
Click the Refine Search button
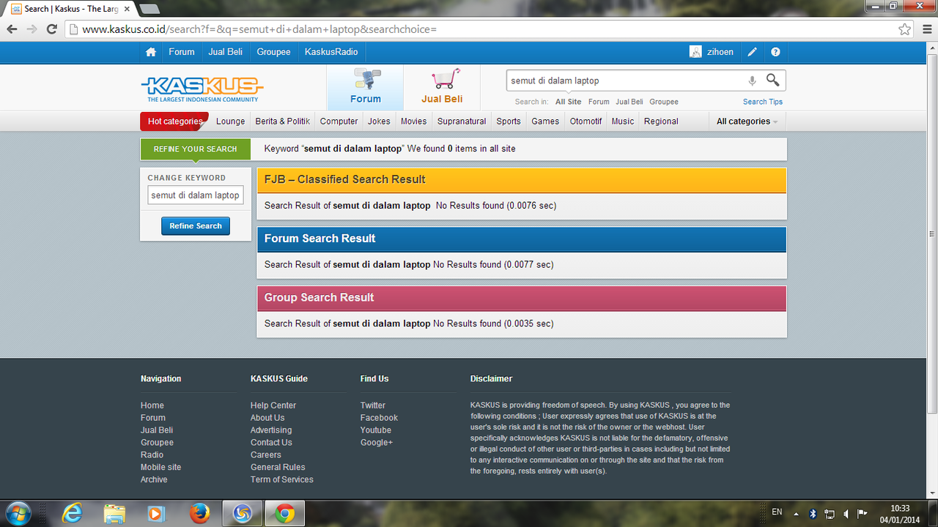(196, 226)
